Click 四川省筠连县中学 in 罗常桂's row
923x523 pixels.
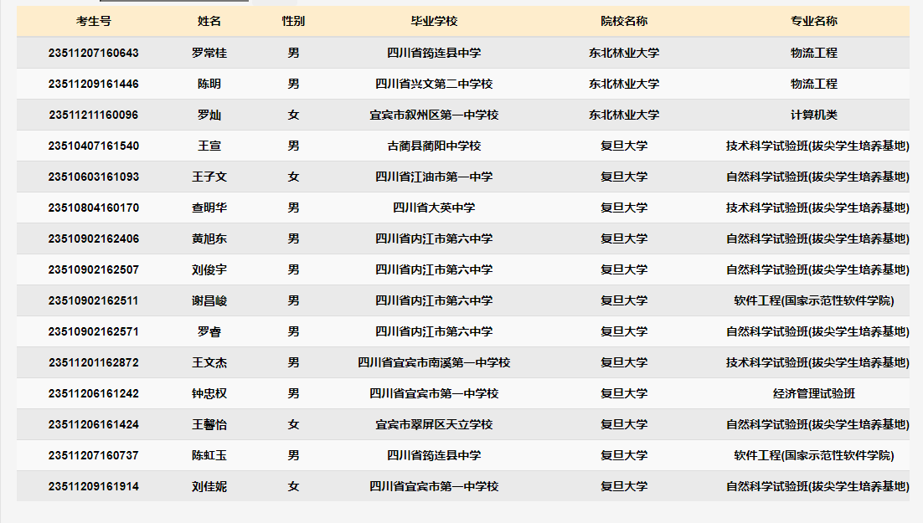434,53
